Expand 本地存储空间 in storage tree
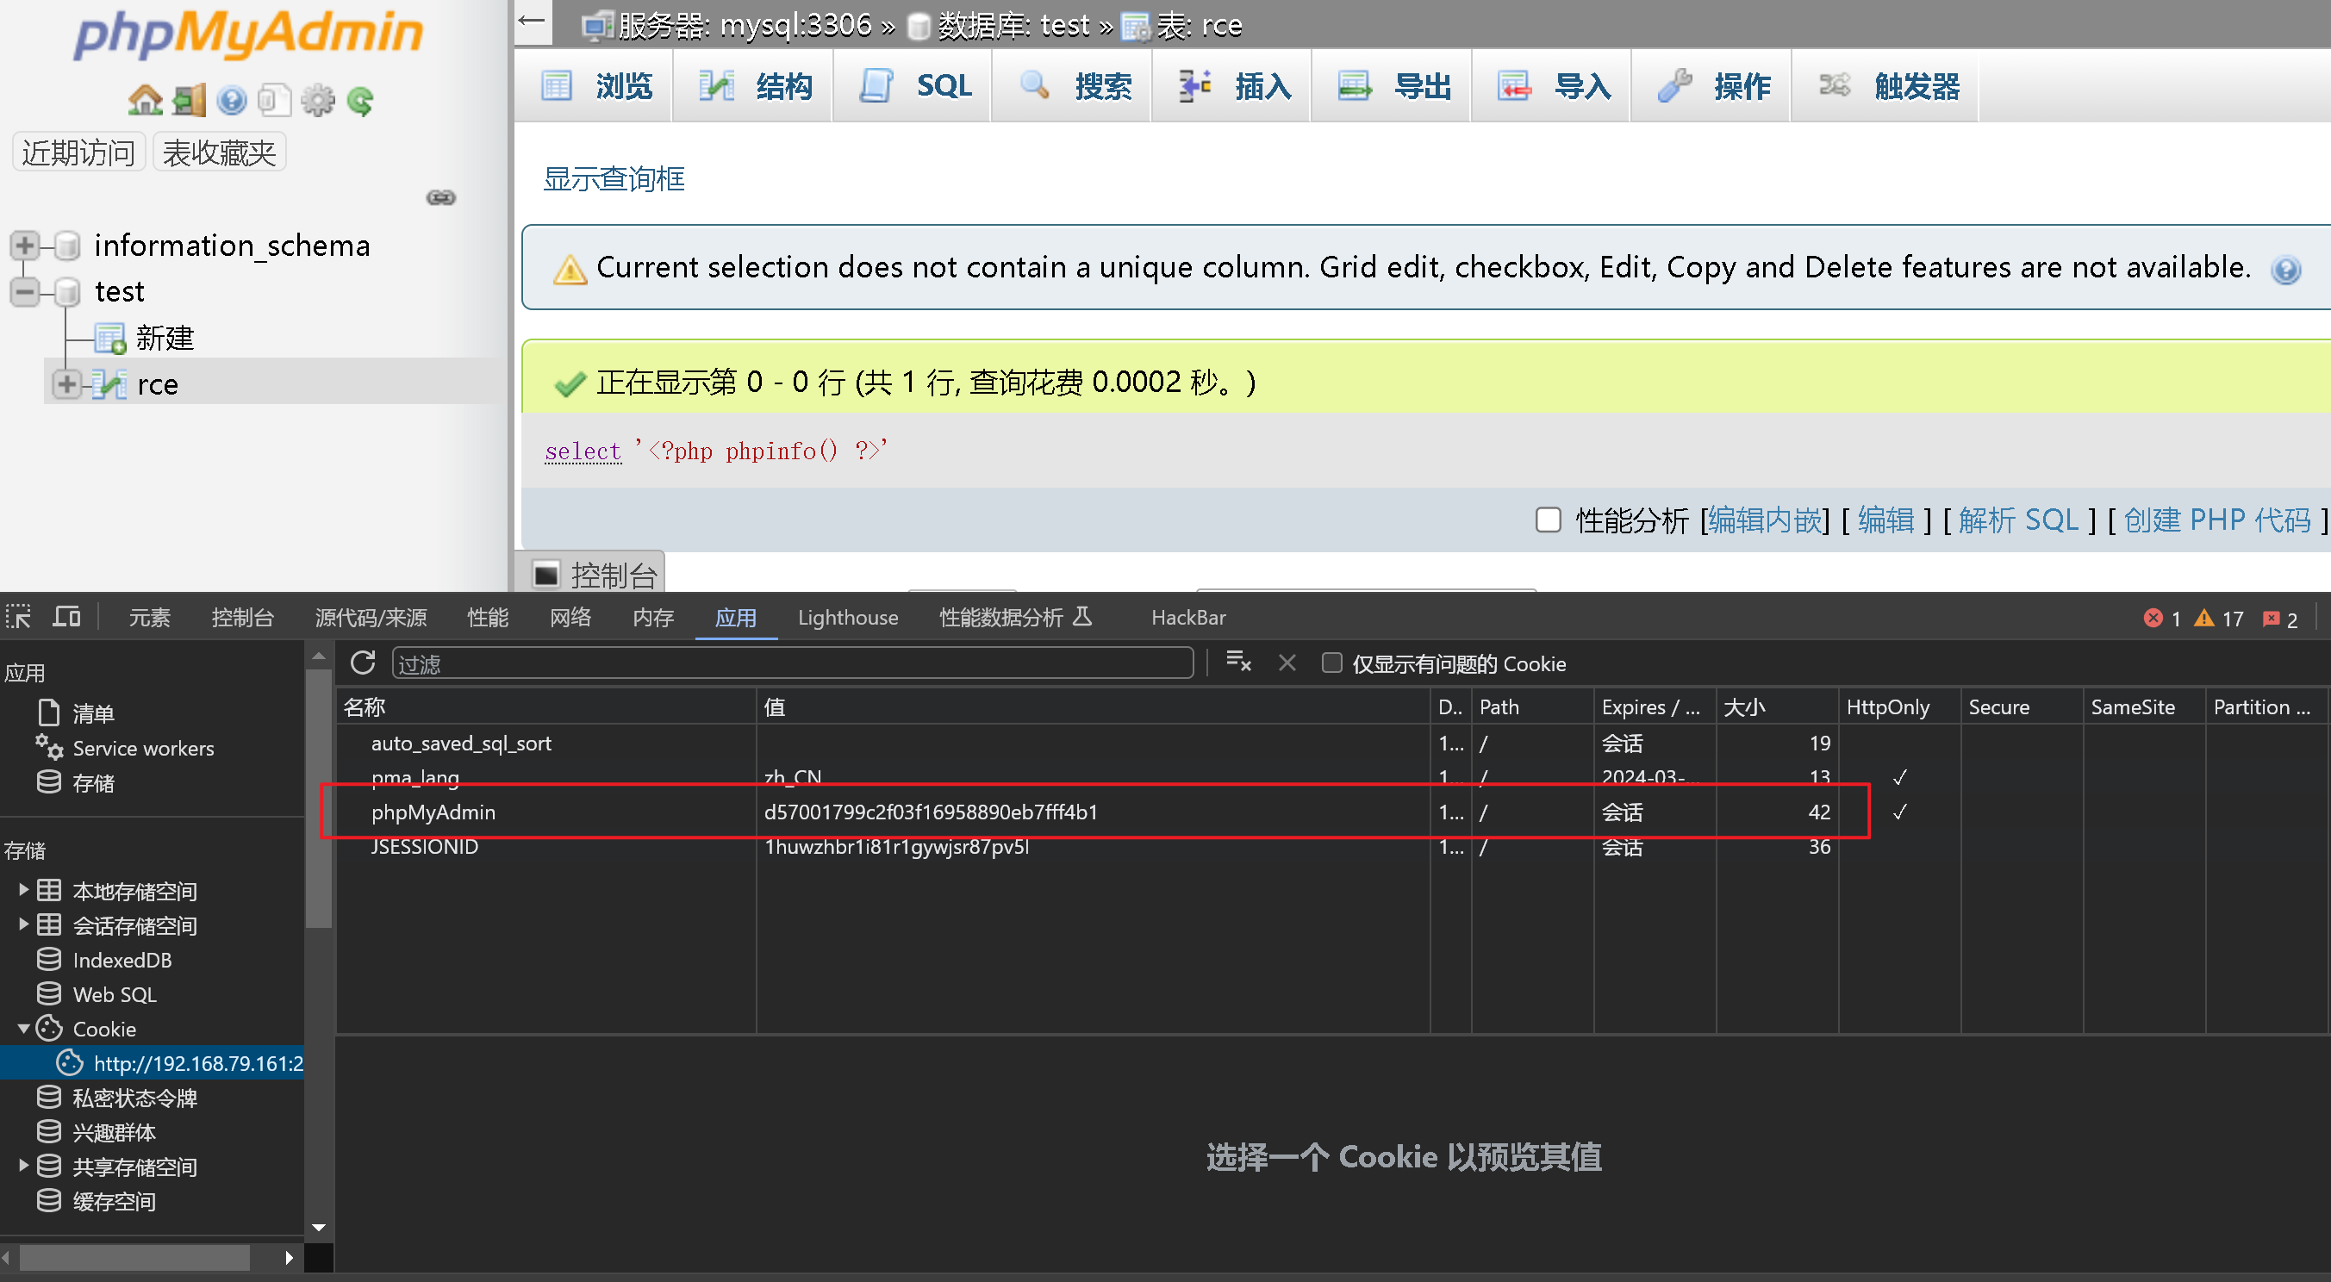 point(23,890)
